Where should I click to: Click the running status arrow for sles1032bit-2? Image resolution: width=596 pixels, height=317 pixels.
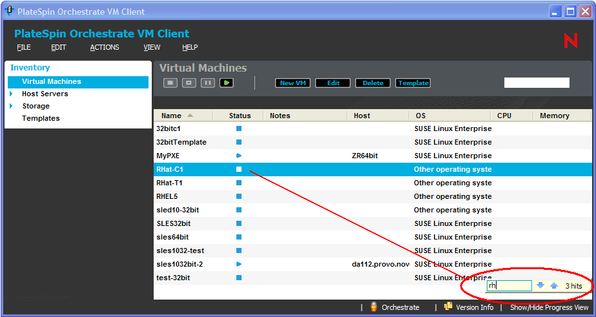[x=239, y=264]
